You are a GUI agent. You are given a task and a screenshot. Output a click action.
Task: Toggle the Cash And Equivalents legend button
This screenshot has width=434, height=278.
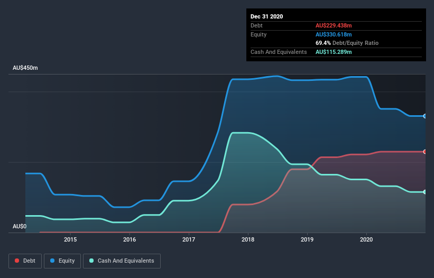[122, 261]
